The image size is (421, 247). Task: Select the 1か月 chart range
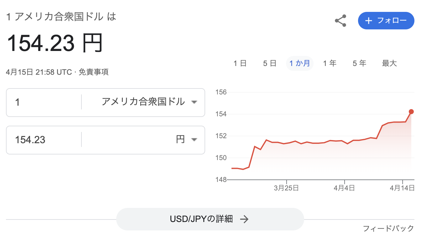(299, 63)
